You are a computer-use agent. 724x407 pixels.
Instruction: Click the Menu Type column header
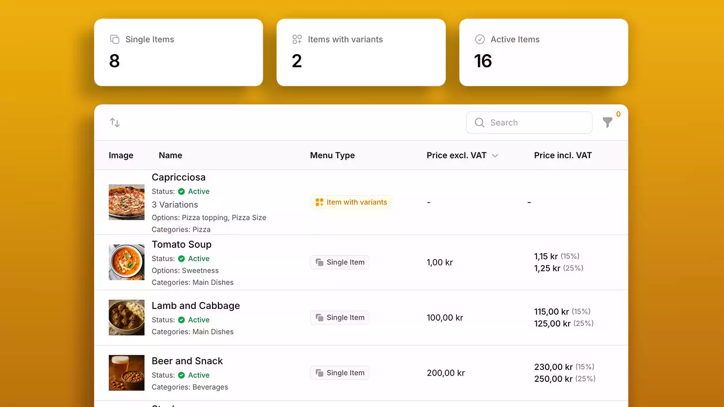point(332,156)
